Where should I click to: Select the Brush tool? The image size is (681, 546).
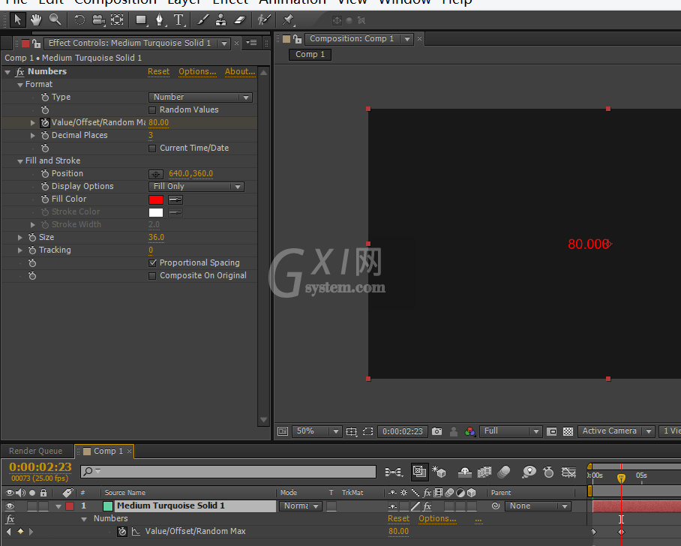202,20
